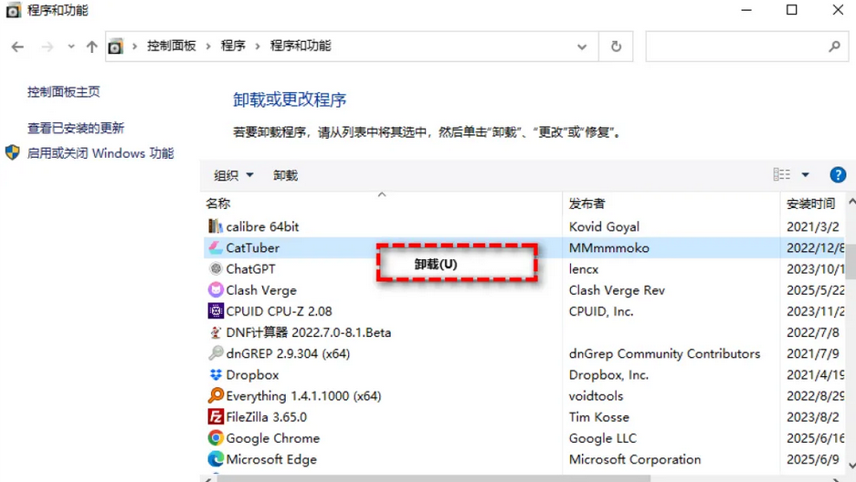Click publisher dnGrep Community Contributors cell

(664, 353)
